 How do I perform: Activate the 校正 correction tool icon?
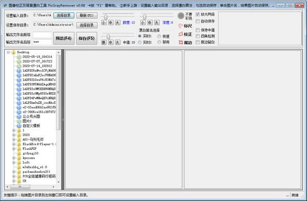click(x=181, y=34)
